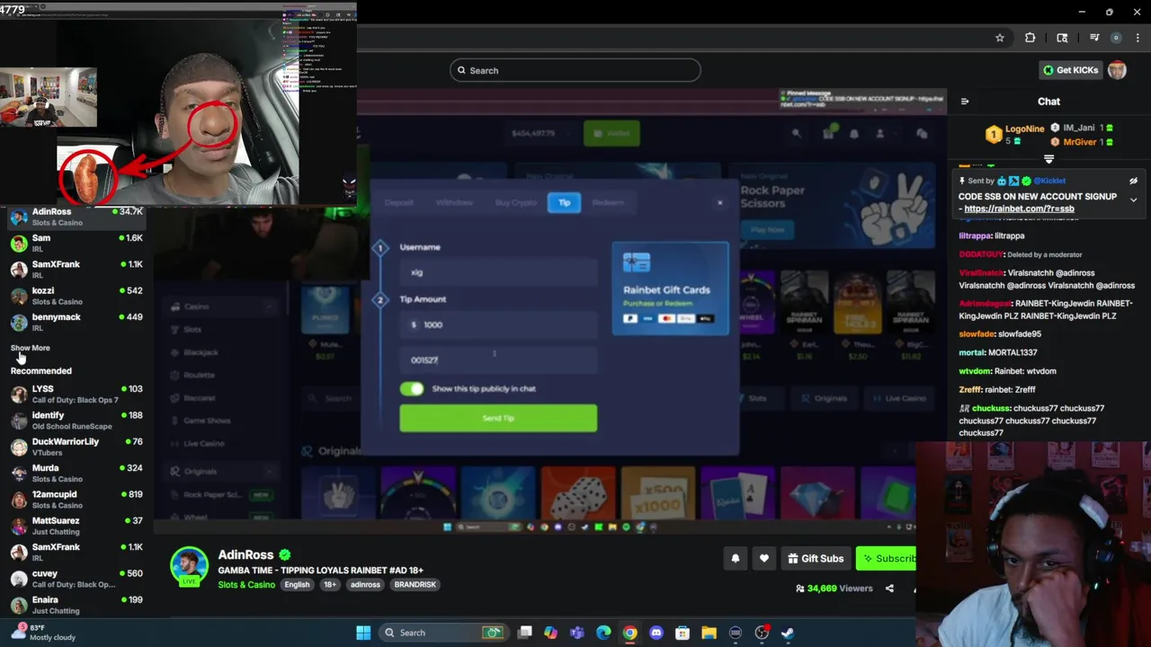Click Get KICKs button
1151x647 pixels.
(1071, 70)
